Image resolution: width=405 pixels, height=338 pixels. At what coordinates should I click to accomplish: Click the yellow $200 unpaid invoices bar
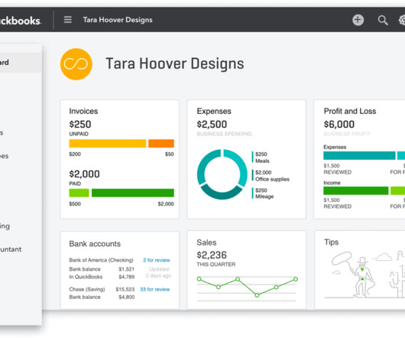tap(108, 144)
